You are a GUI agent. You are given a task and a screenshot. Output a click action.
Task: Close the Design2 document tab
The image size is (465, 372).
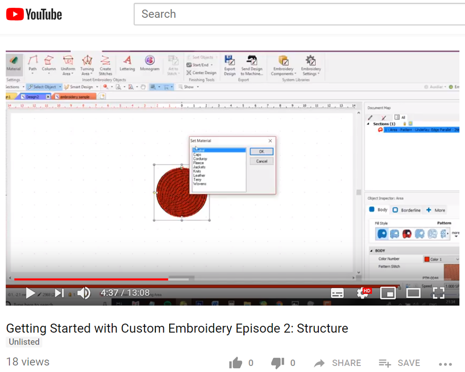click(48, 97)
